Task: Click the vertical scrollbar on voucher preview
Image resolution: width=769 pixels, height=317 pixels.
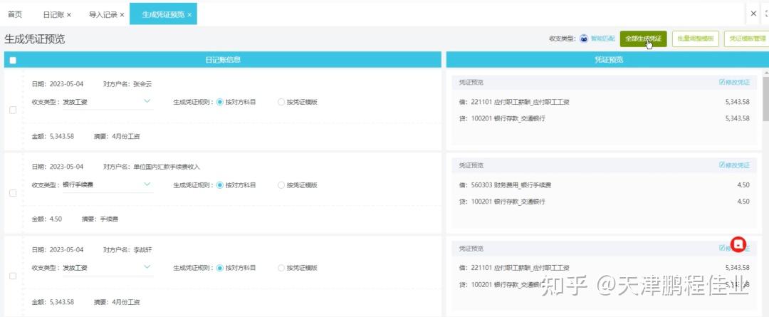Action: pyautogui.click(x=765, y=95)
